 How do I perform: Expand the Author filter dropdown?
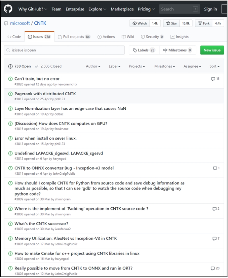point(93,66)
